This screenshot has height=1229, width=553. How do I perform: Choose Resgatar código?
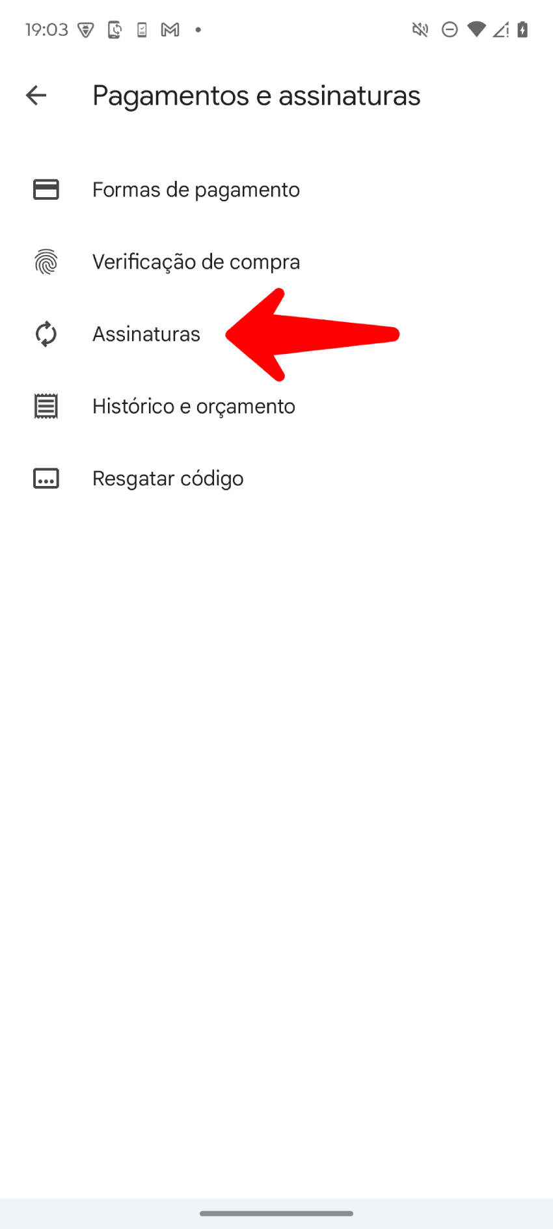276,478
